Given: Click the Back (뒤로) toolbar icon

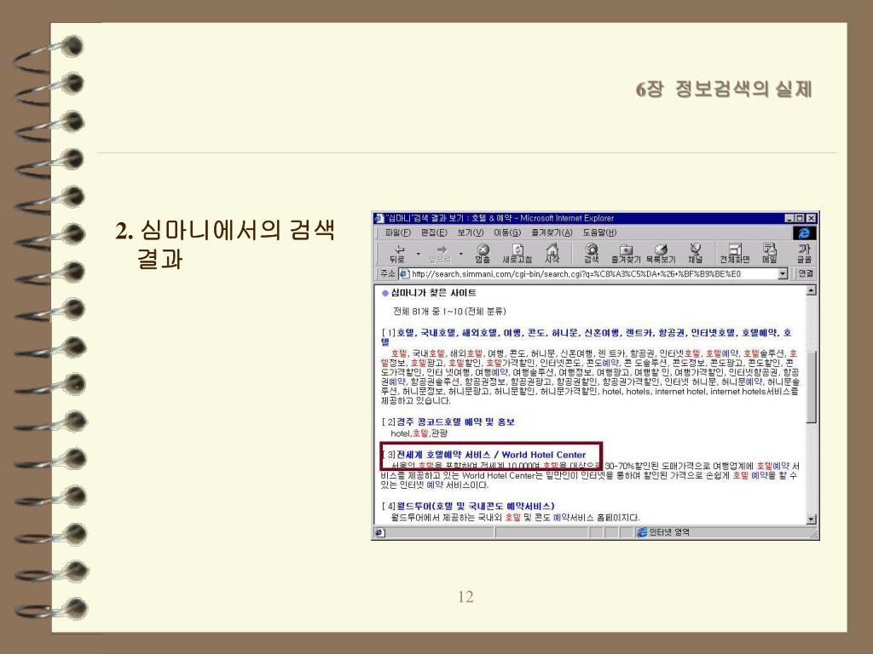Looking at the screenshot, I should point(397,254).
